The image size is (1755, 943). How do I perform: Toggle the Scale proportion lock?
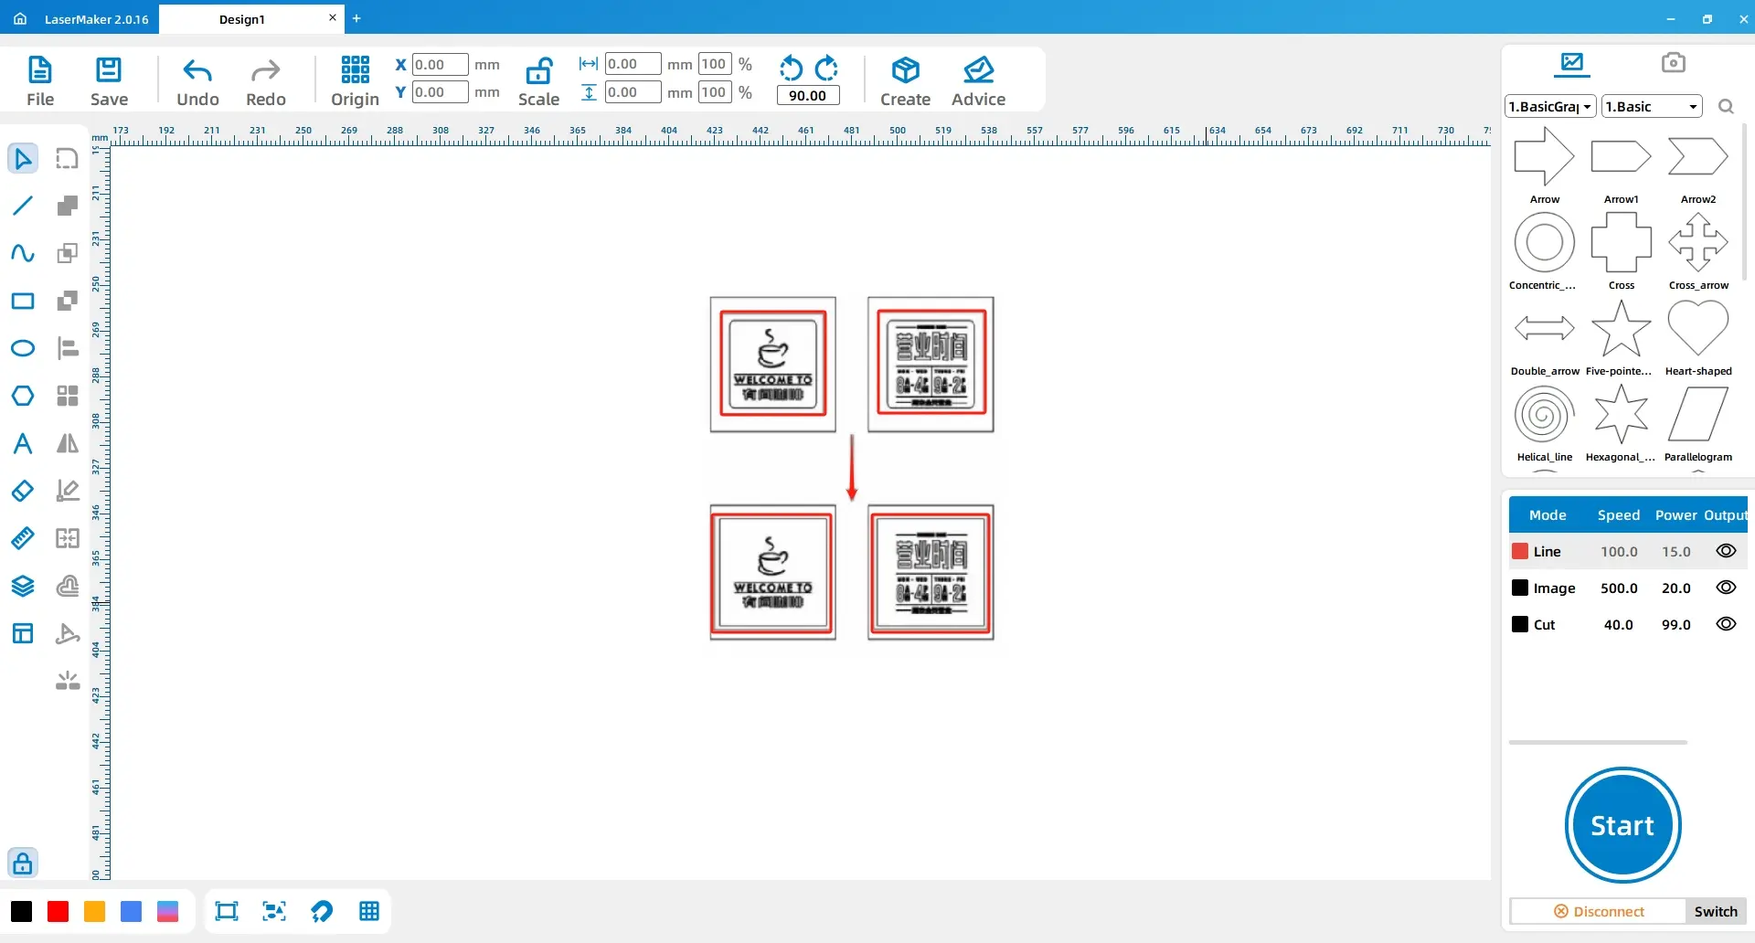[x=538, y=80]
